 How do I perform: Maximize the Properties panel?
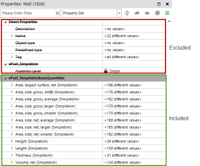point(159,4)
